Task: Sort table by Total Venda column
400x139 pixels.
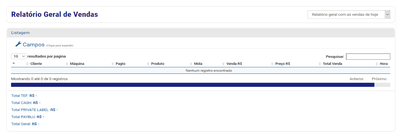Action: click(x=332, y=64)
